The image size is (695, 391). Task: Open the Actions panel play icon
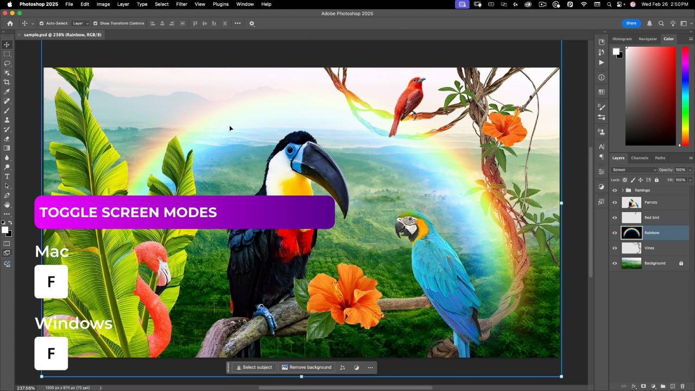(602, 62)
